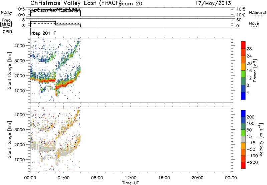Click the 'Beam 20' label

click(131, 3)
